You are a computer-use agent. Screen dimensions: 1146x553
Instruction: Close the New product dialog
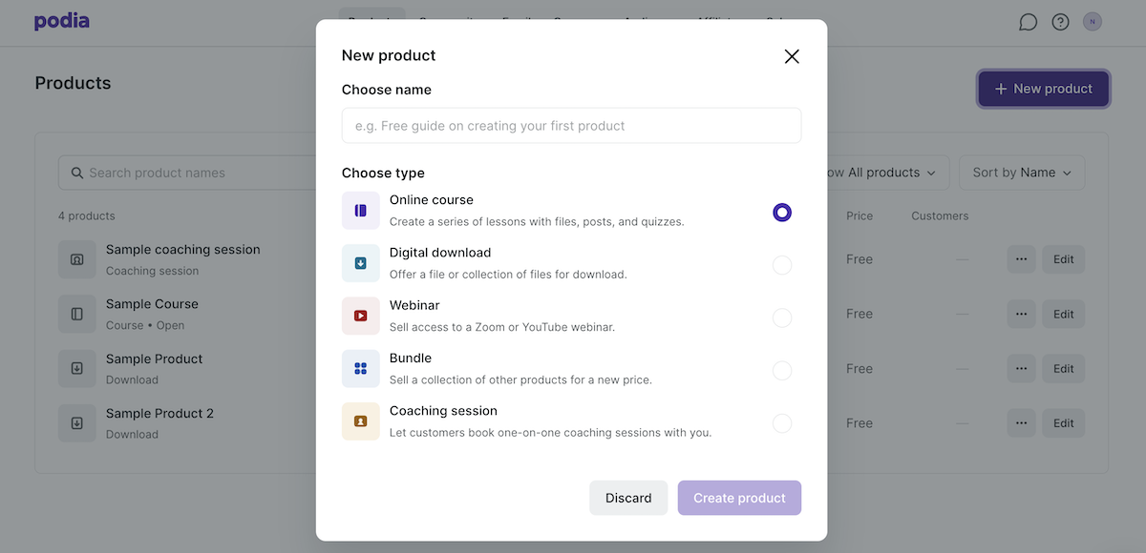792,56
